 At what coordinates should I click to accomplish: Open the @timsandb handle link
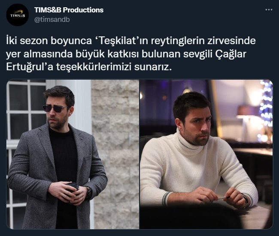52,19
